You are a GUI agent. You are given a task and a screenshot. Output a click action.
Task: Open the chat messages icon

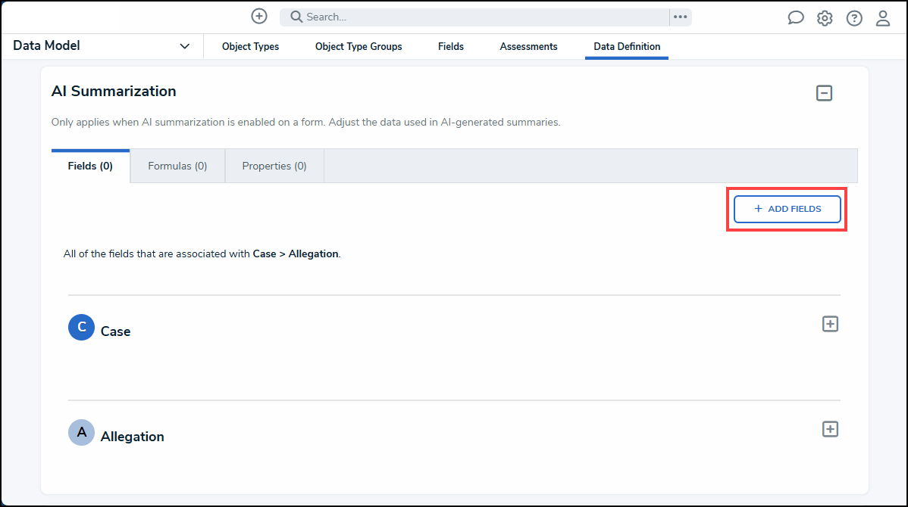pyautogui.click(x=795, y=17)
